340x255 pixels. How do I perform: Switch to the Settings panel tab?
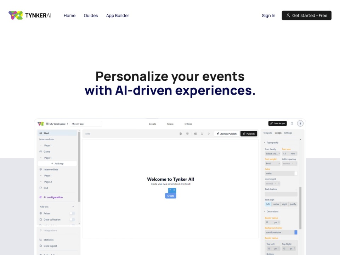[x=288, y=133]
